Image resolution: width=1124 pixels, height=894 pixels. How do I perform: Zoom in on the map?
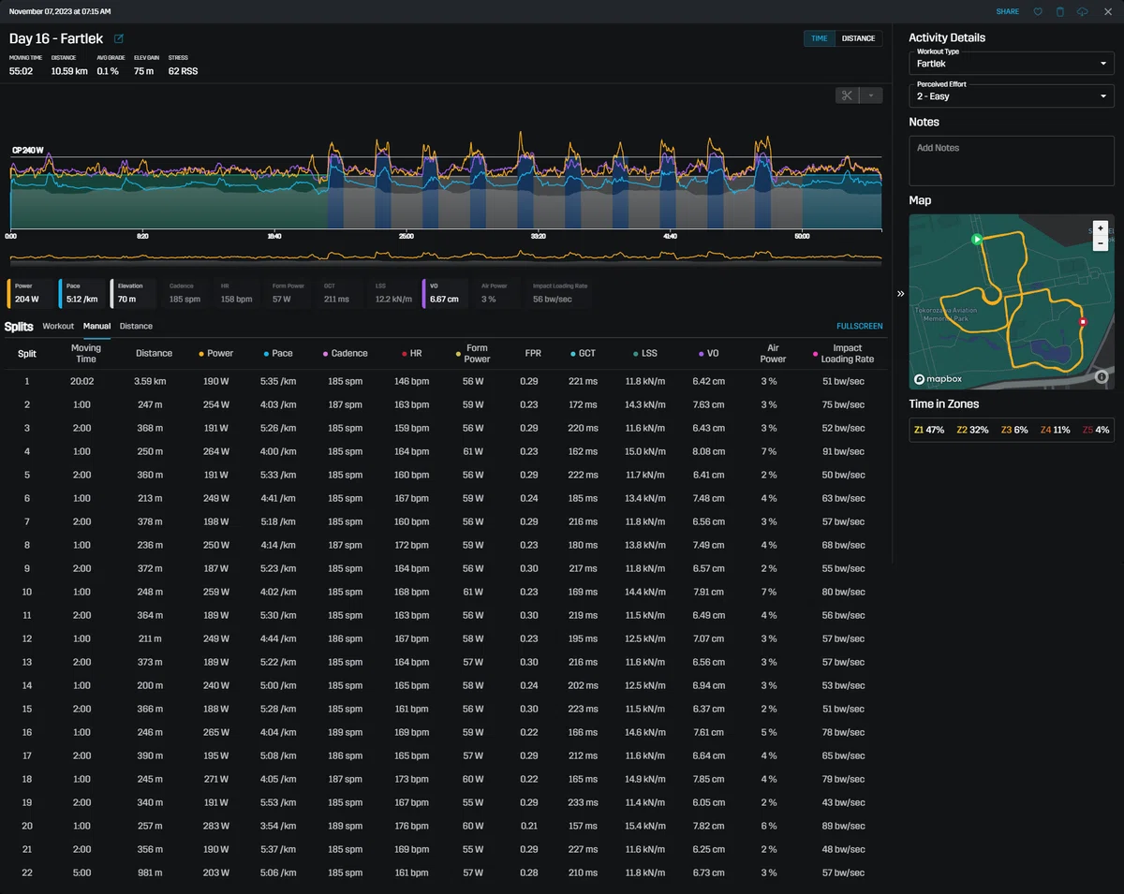[x=1101, y=228]
